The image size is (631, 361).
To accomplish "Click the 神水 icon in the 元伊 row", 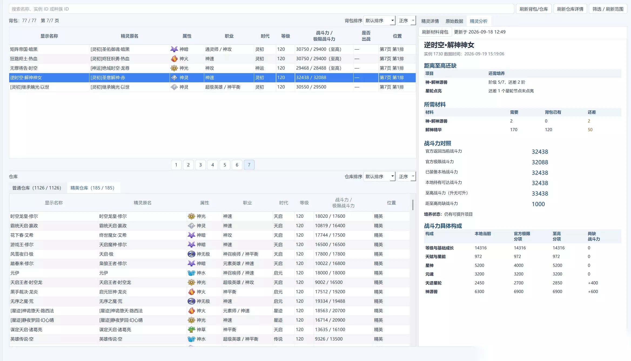I will (191, 273).
